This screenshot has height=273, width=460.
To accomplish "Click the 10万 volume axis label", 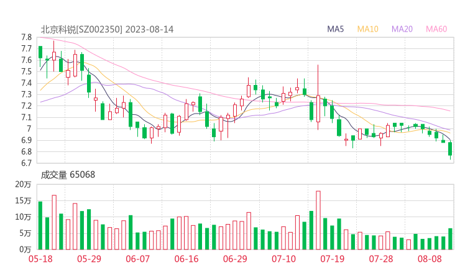I will [23, 217].
